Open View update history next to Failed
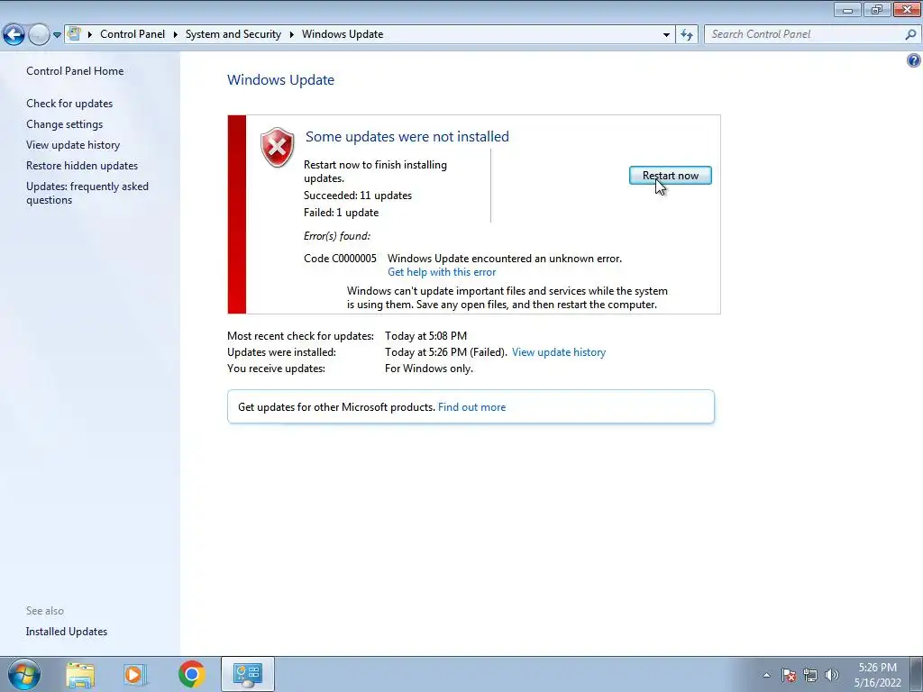 (x=559, y=352)
